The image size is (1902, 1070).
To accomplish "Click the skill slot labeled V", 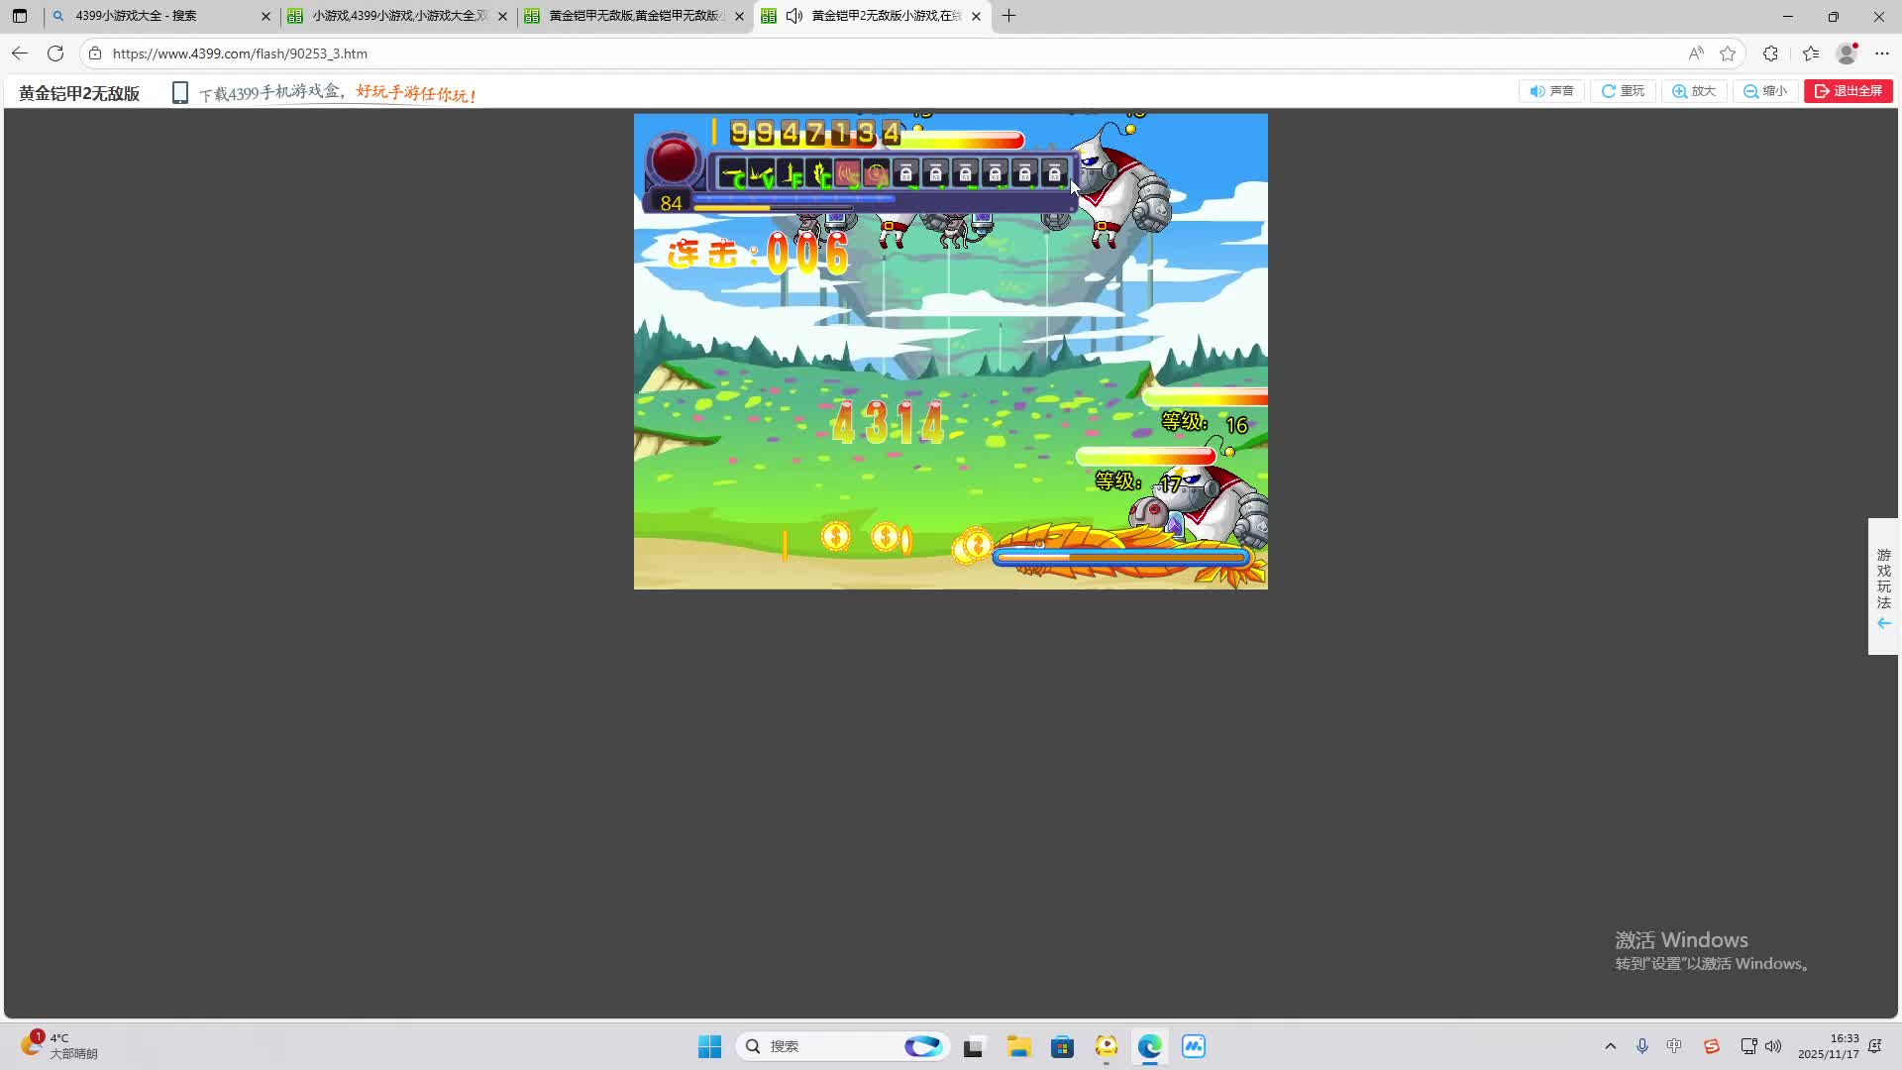I will click(762, 175).
